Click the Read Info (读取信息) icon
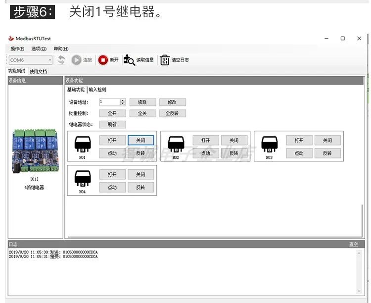 129,60
